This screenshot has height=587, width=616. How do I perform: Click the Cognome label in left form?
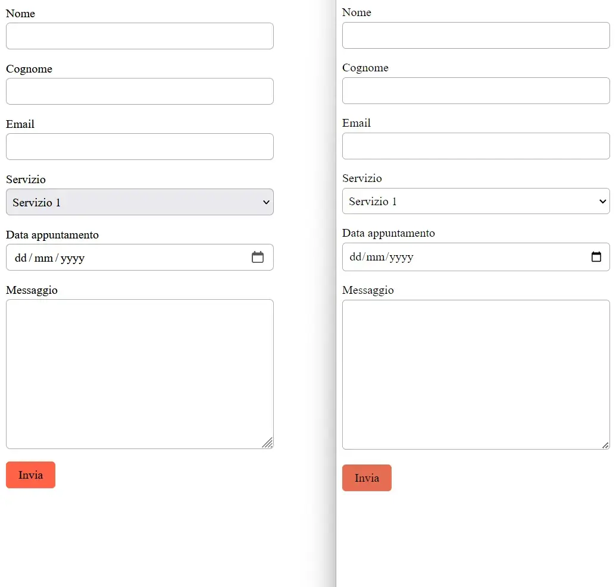pos(29,69)
